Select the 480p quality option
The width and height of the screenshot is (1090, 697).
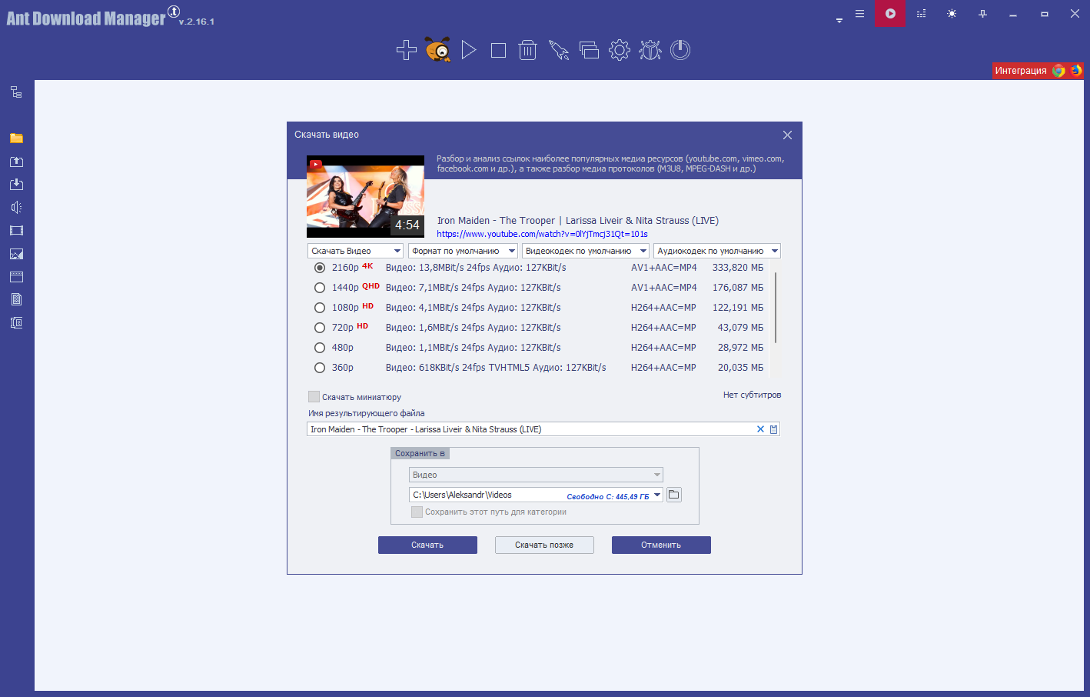click(320, 348)
